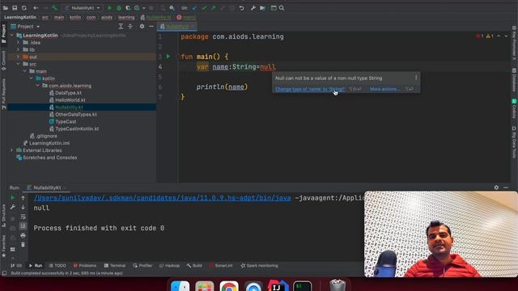Navigate back with the left arrow icon
Viewport: 518px width, 291px height.
coord(36,8)
